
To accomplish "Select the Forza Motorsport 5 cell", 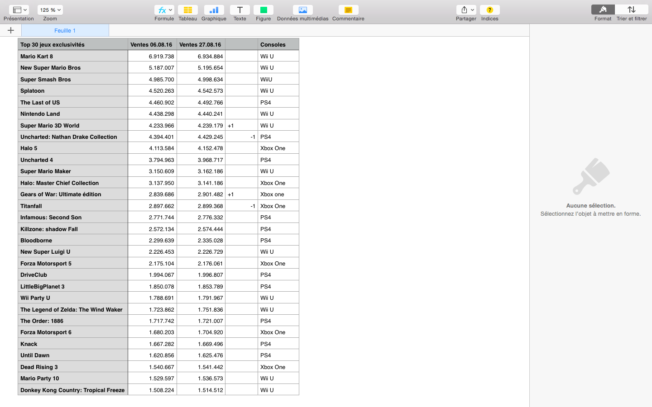I will coord(73,263).
